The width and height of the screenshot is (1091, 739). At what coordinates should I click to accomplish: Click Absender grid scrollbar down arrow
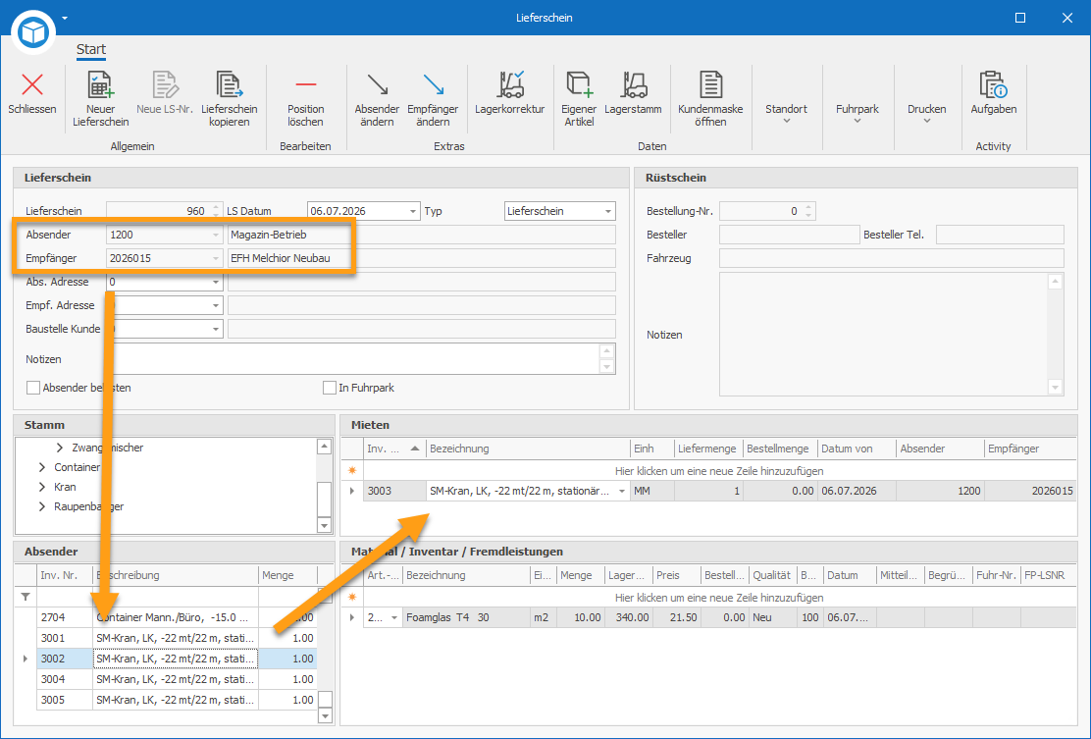(x=325, y=716)
